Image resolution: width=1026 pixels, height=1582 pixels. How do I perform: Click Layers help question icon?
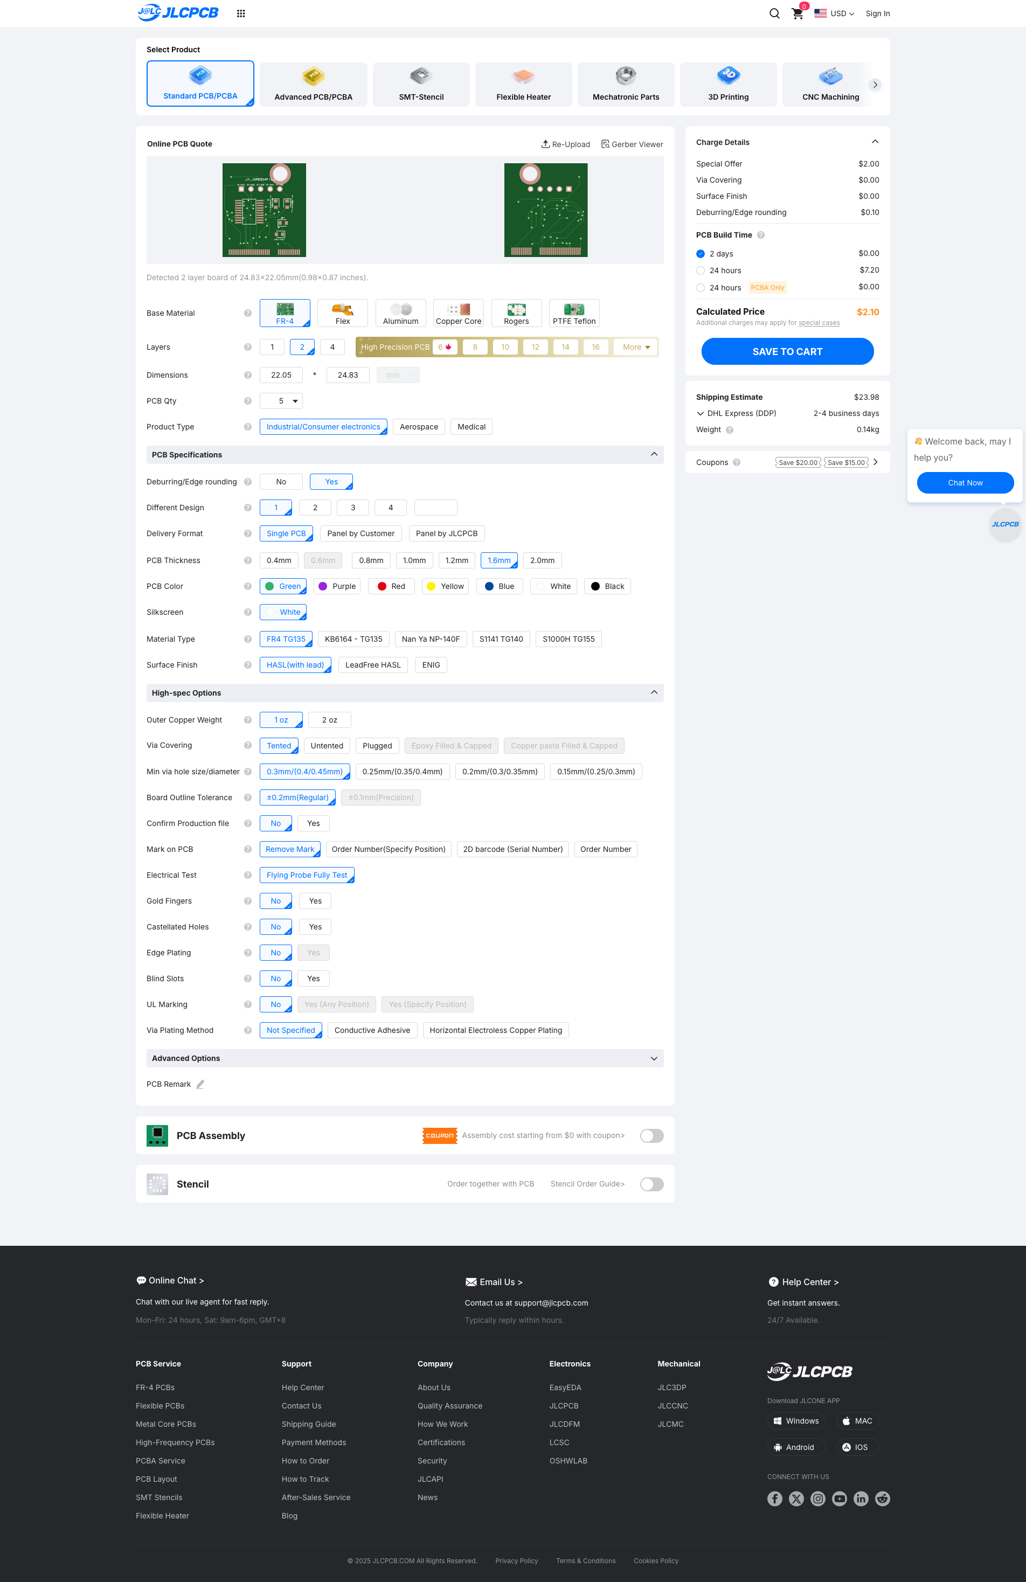tap(247, 347)
